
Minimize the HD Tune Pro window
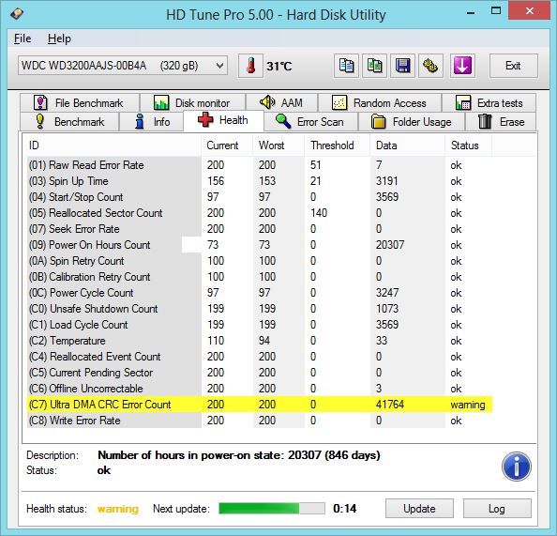click(x=471, y=12)
